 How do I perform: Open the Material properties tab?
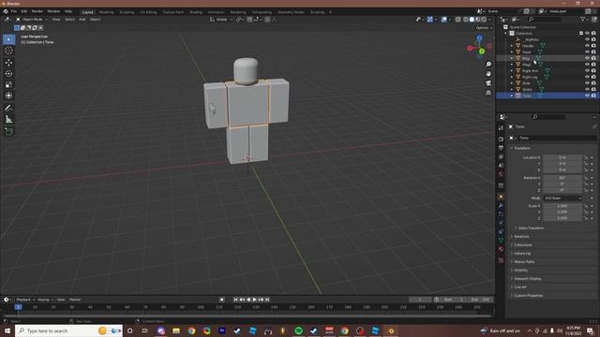coord(501,249)
